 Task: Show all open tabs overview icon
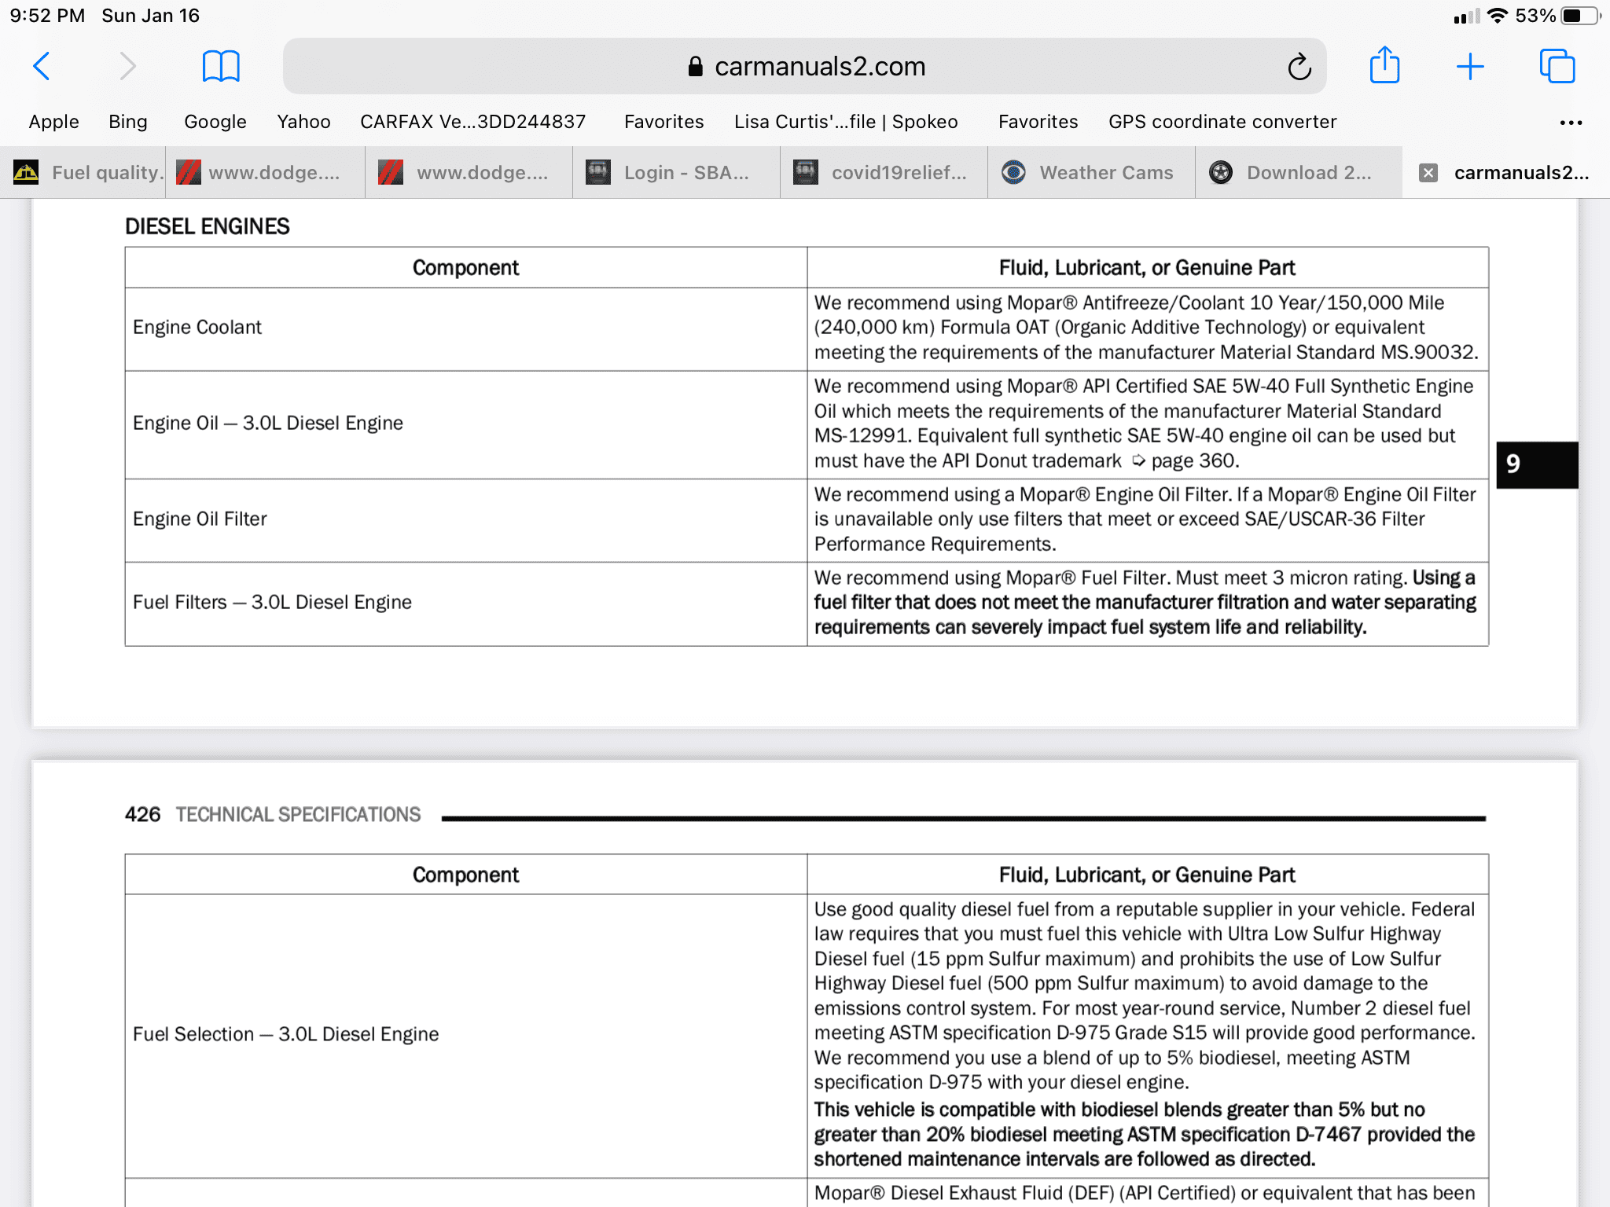(1557, 66)
